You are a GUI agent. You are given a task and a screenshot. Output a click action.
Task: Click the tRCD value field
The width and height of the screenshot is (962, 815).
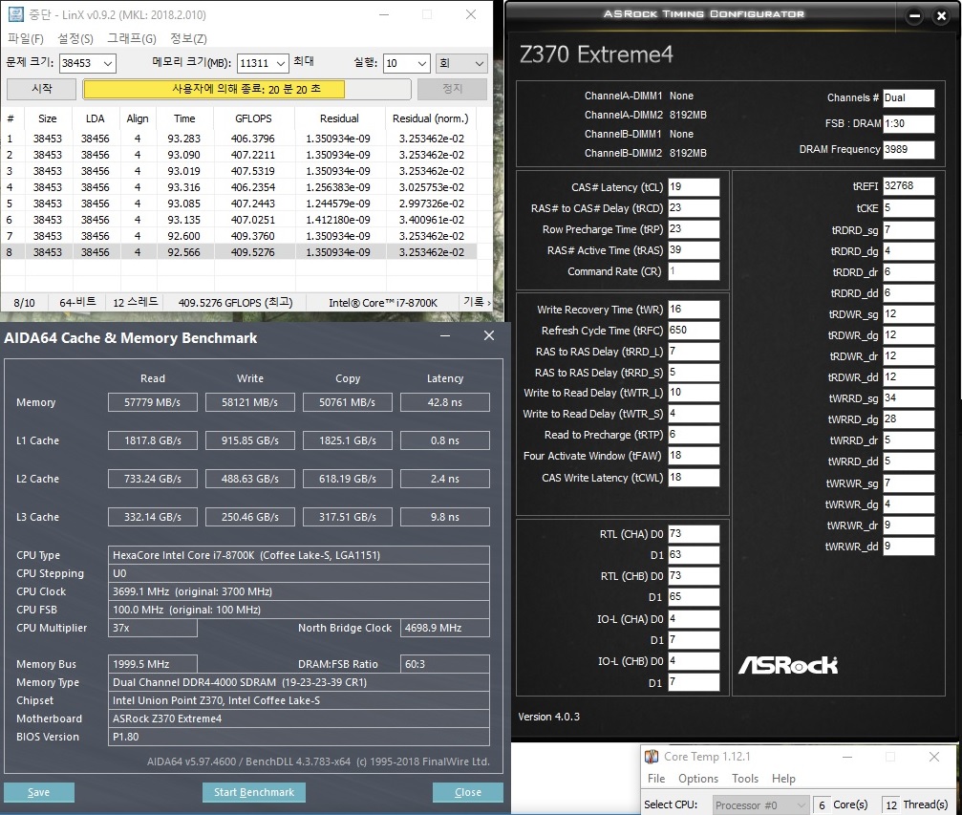[694, 208]
